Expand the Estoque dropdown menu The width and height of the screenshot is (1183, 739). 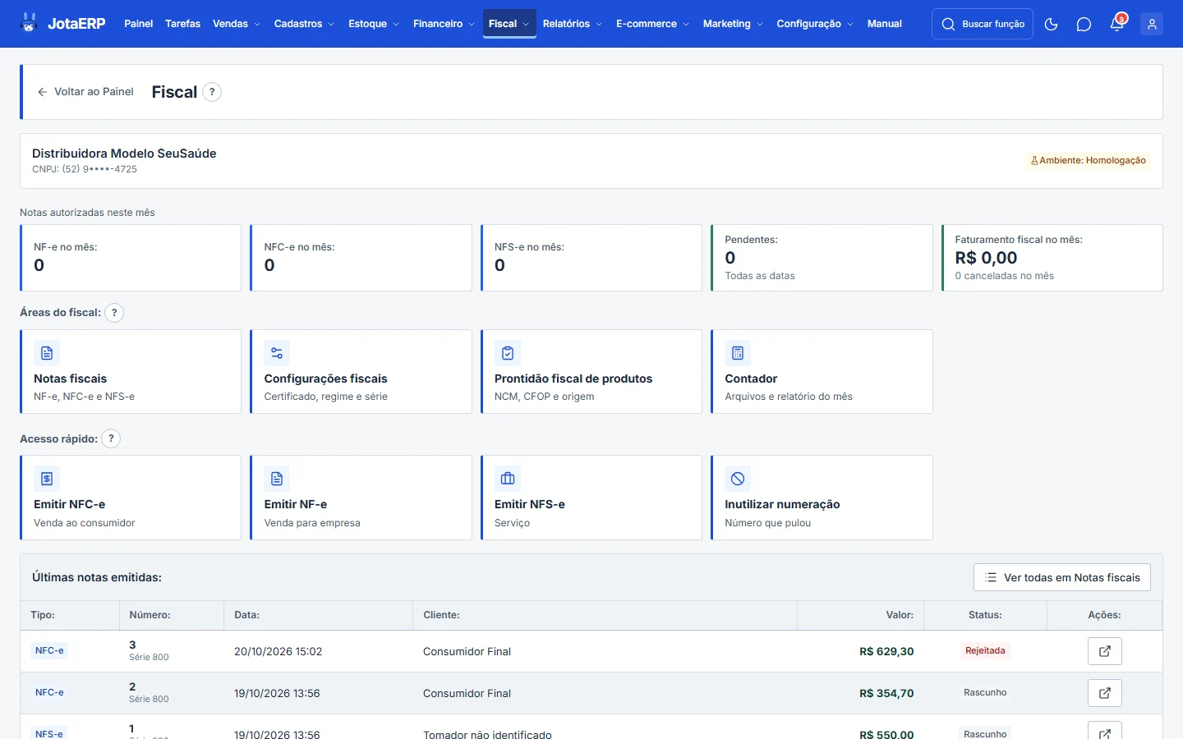(374, 24)
